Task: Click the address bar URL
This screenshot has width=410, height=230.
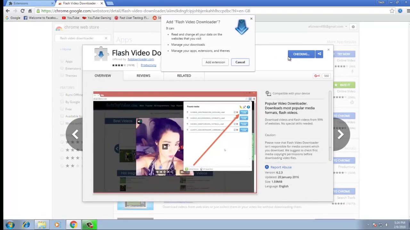Action: point(146,11)
